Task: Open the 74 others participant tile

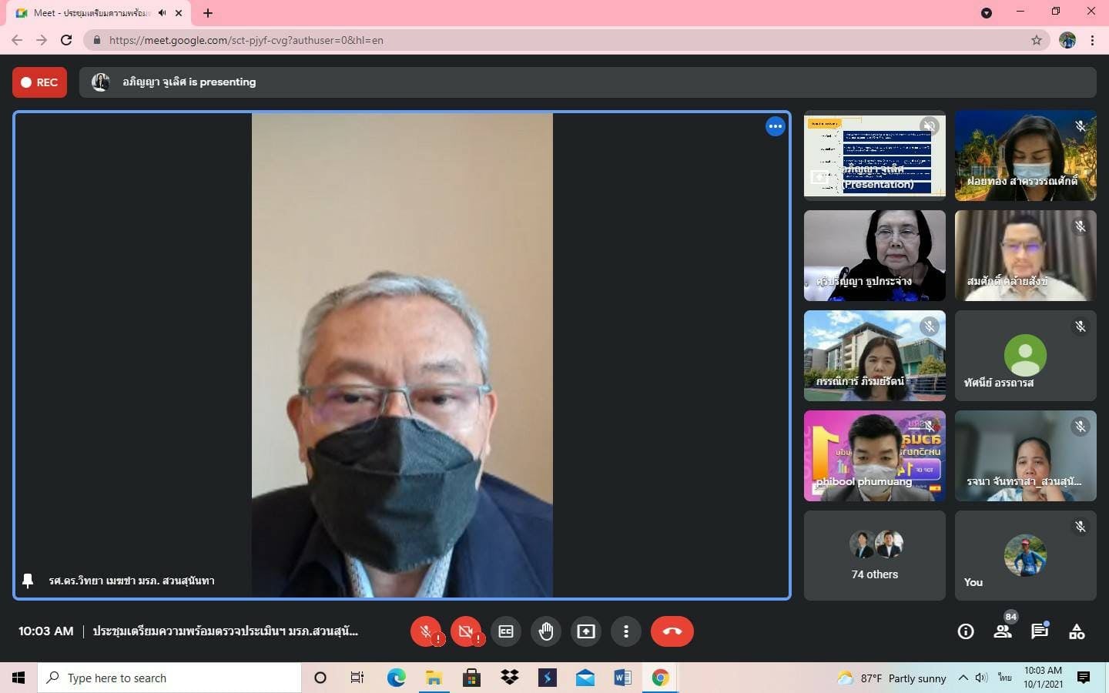Action: (874, 555)
